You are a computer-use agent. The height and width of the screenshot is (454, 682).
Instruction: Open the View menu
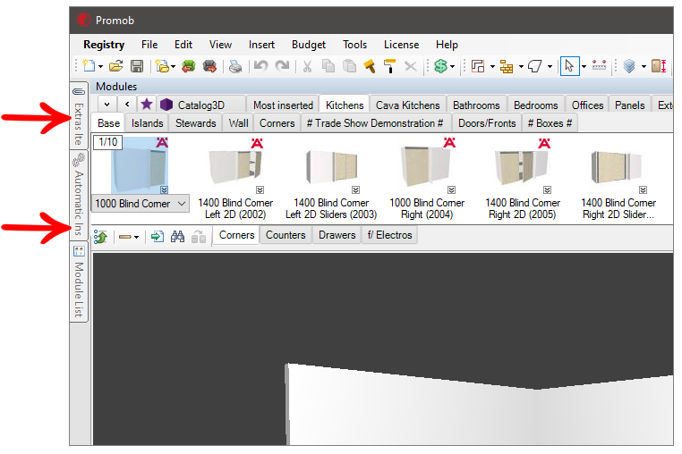(220, 45)
